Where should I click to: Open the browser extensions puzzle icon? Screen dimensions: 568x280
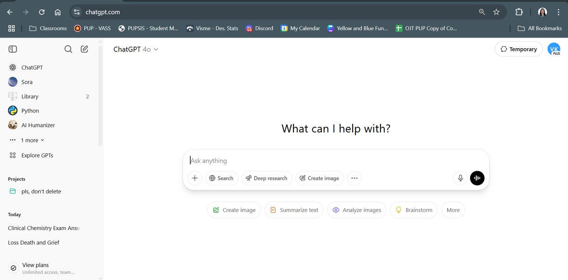[x=519, y=12]
